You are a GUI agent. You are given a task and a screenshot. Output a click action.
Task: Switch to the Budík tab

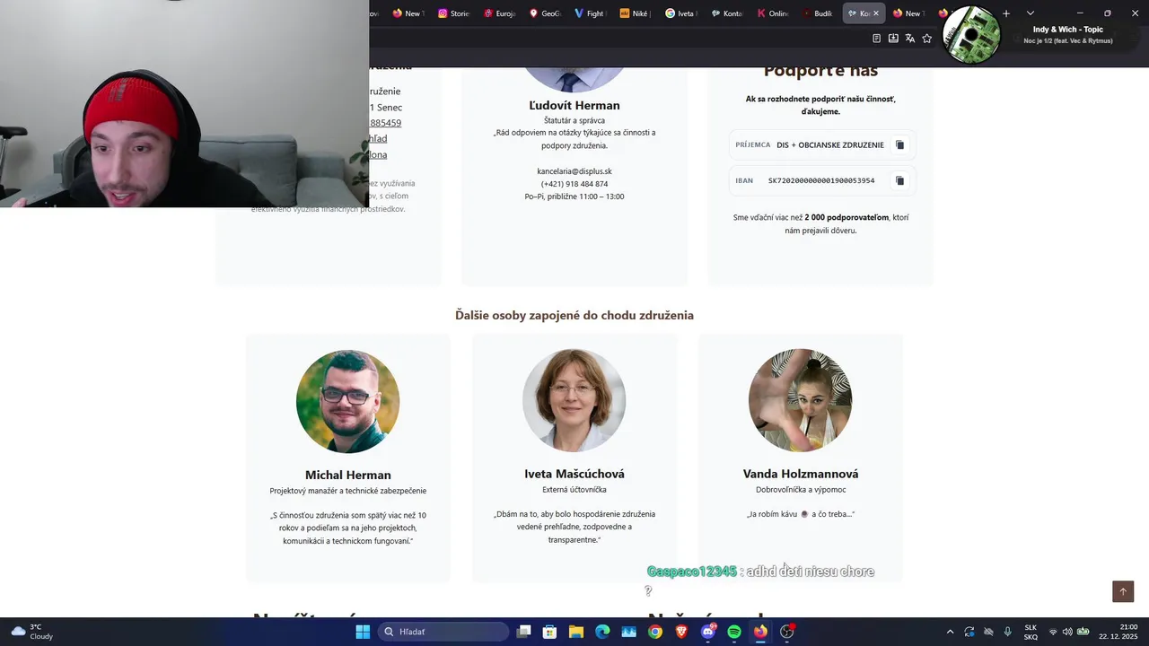(x=819, y=13)
